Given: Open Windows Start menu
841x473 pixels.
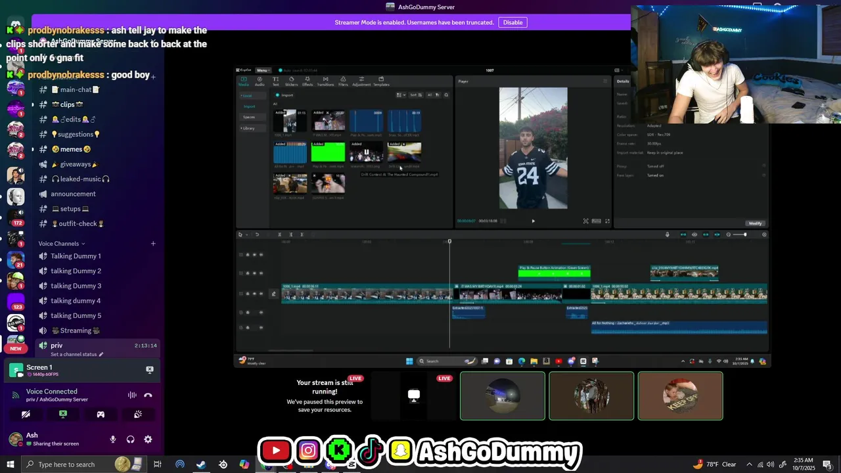Looking at the screenshot, I should click(x=10, y=464).
